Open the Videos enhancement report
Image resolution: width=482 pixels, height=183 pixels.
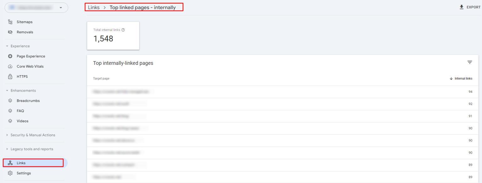tap(22, 121)
